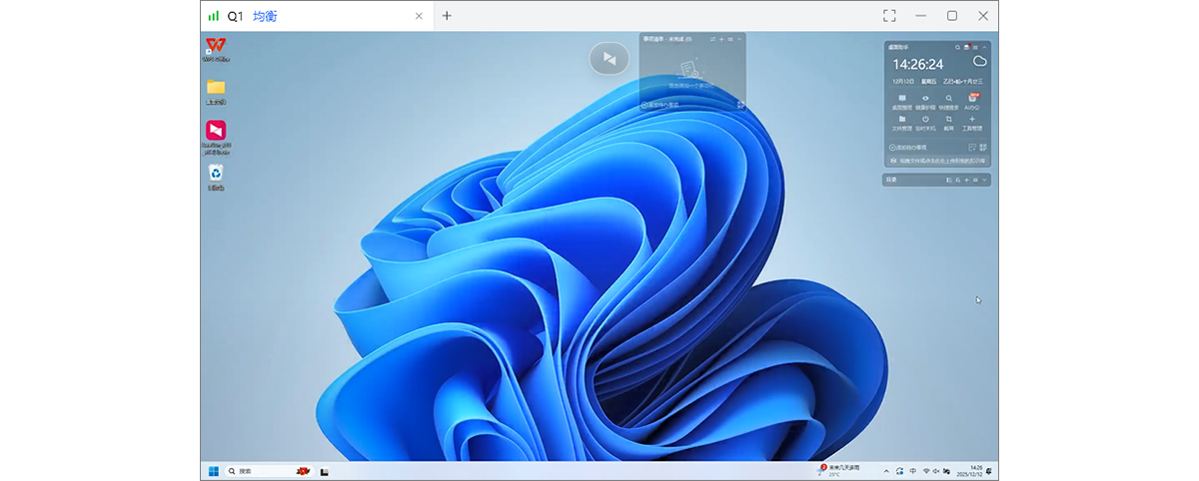Toggle fullscreen mode in the title bar

coord(889,15)
